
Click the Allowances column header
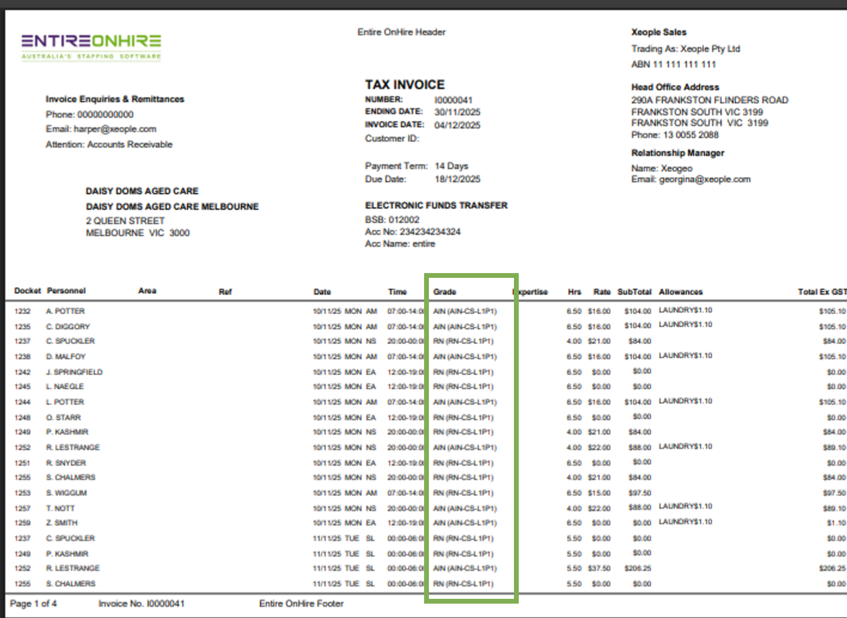(680, 292)
